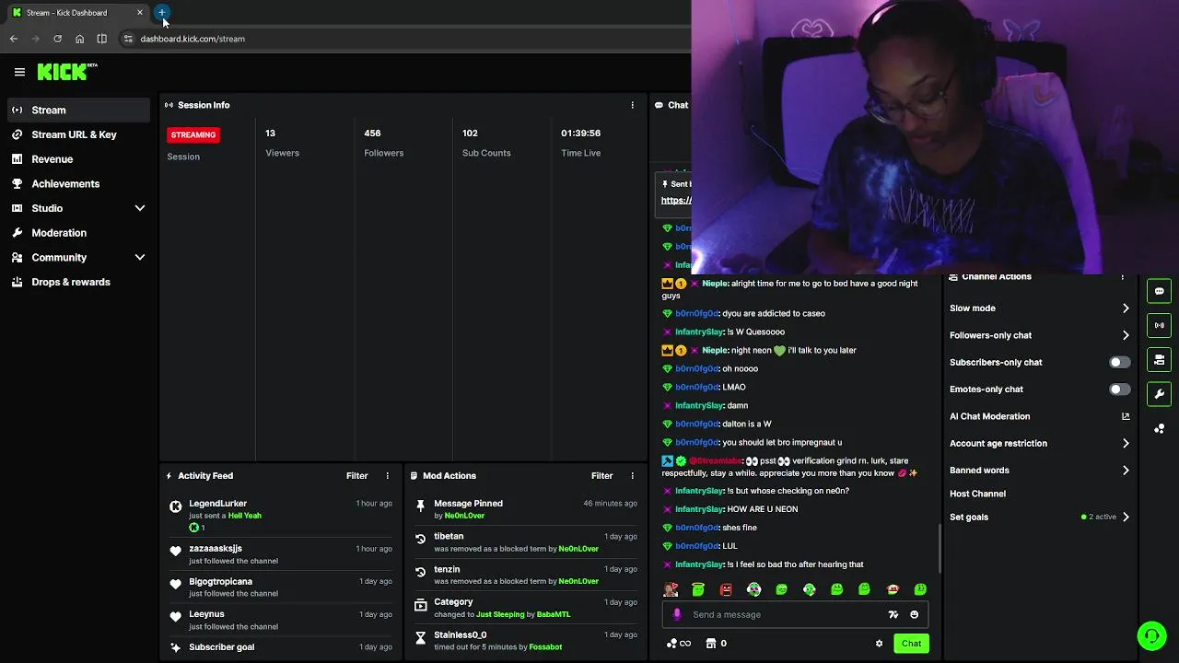Click Leeynus follower entry

280,620
